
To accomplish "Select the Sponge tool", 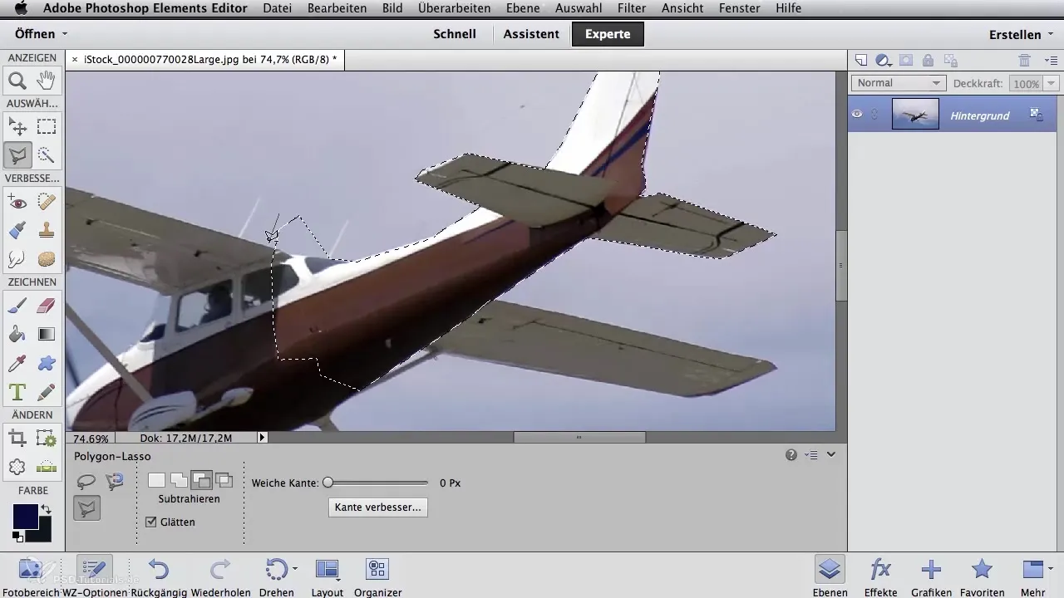I will (x=47, y=258).
